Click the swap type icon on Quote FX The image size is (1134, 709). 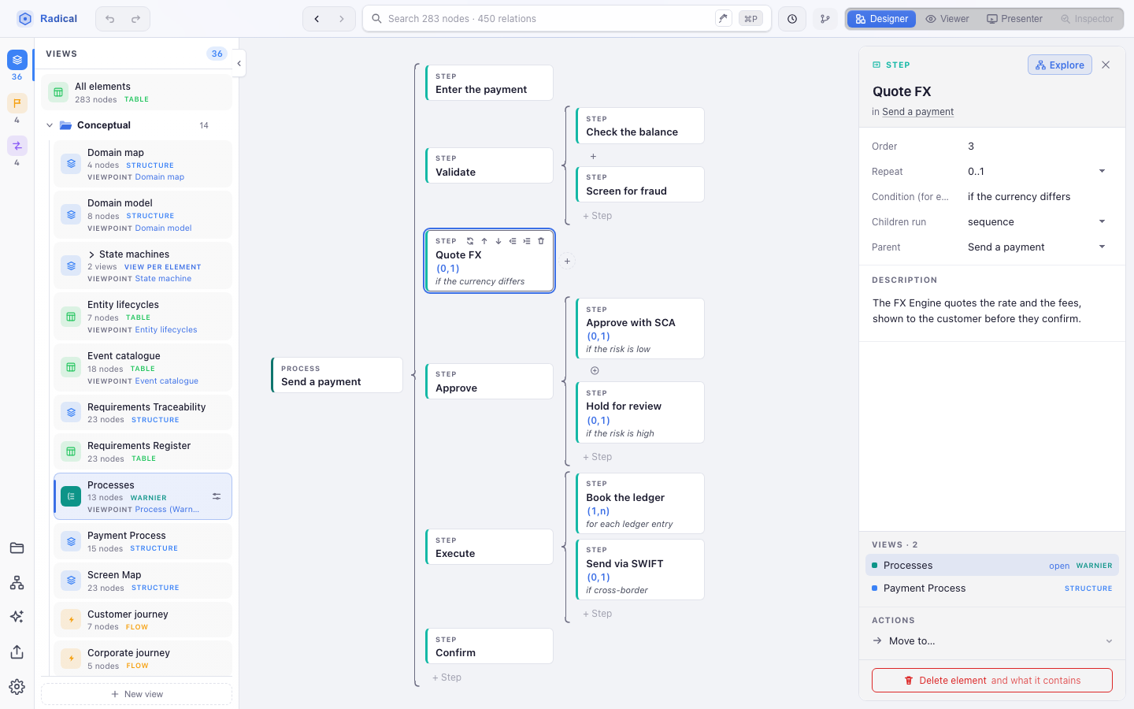click(470, 241)
